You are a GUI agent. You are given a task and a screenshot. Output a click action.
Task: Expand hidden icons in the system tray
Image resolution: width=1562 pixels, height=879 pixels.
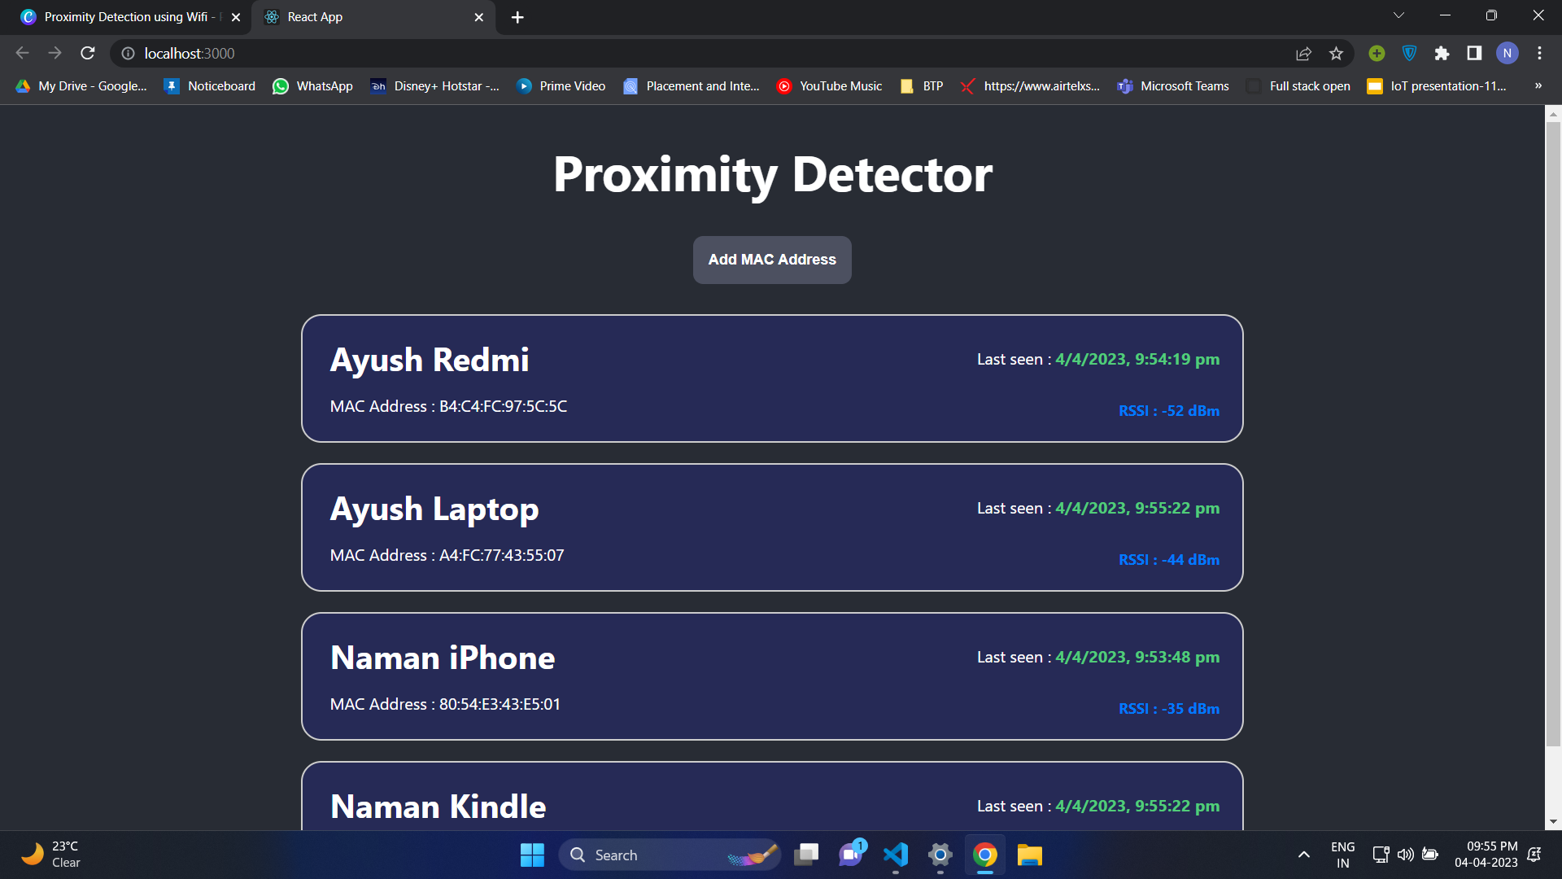[1302, 855]
